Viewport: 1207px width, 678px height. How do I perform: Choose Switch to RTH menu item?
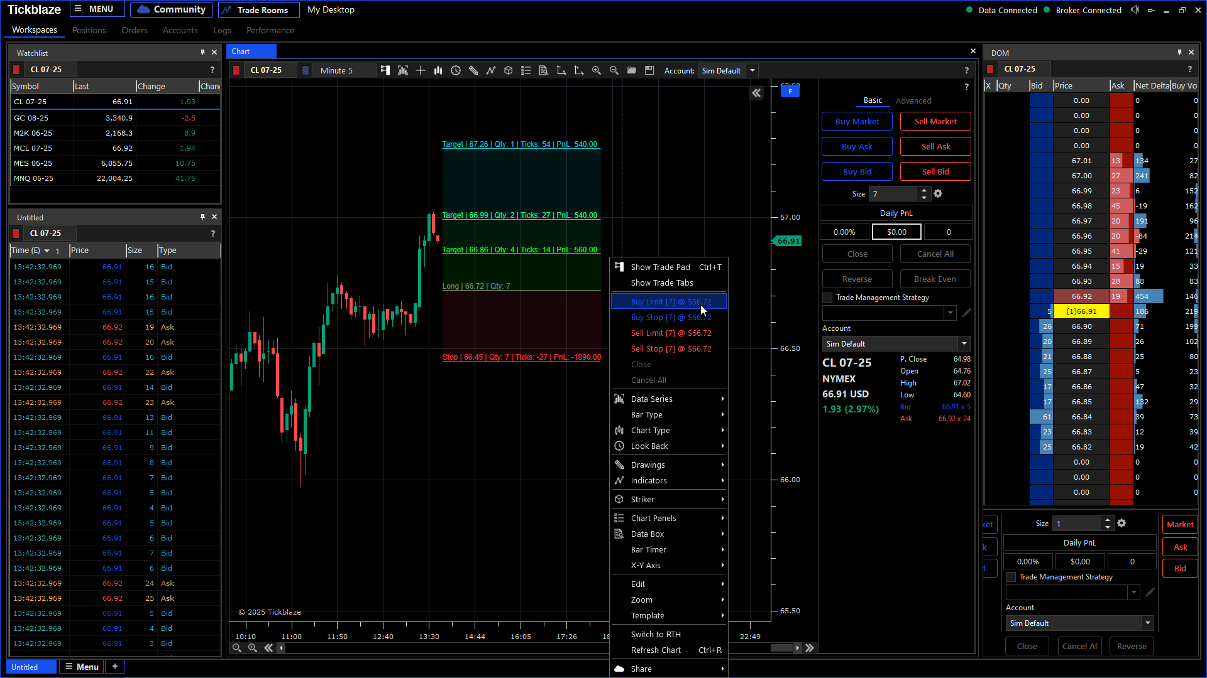pyautogui.click(x=669, y=635)
